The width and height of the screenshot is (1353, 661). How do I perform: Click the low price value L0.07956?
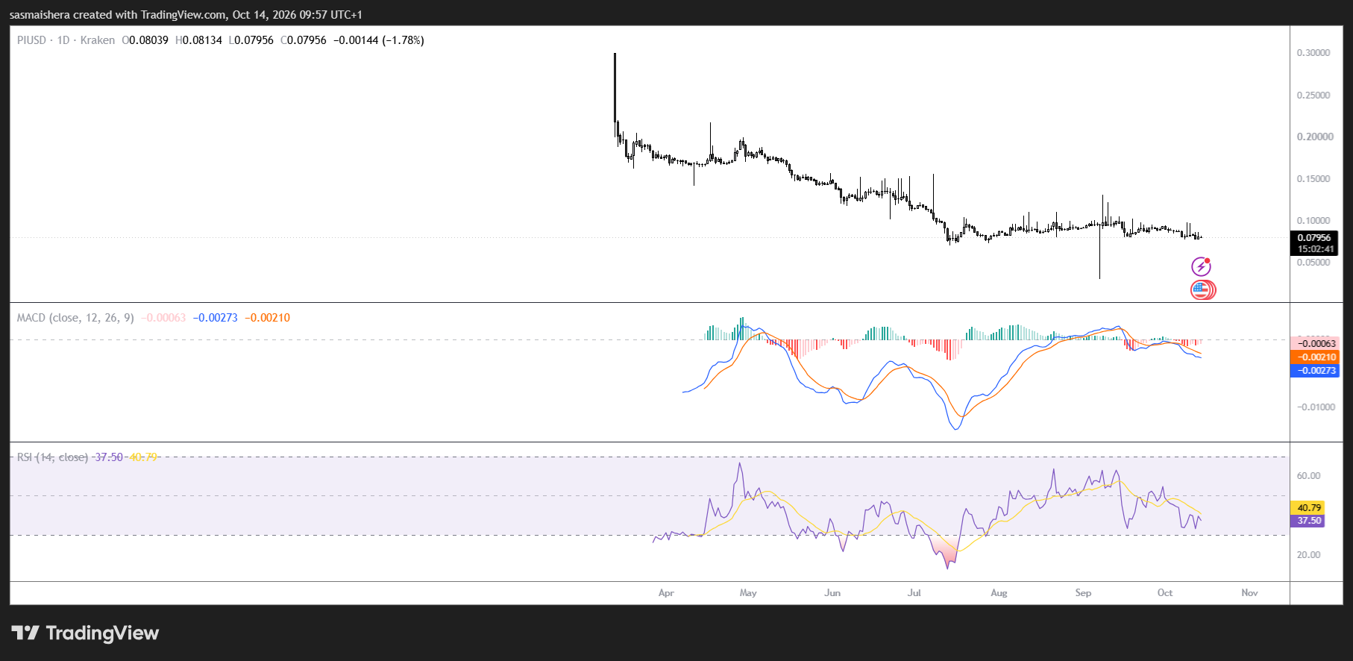pyautogui.click(x=251, y=40)
